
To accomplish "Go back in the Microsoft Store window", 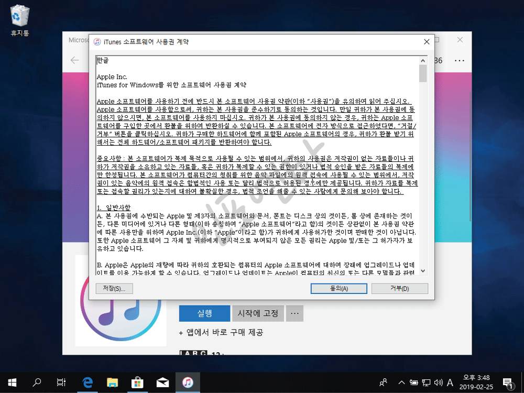I will [75, 60].
